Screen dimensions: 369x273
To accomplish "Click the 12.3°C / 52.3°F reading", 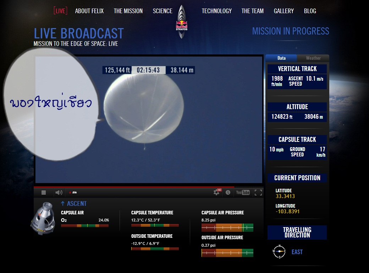I will [146, 220].
